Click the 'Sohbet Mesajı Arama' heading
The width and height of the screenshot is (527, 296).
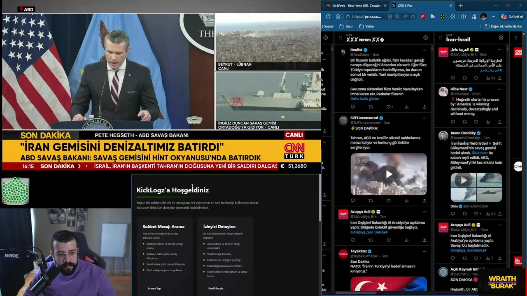point(163,227)
